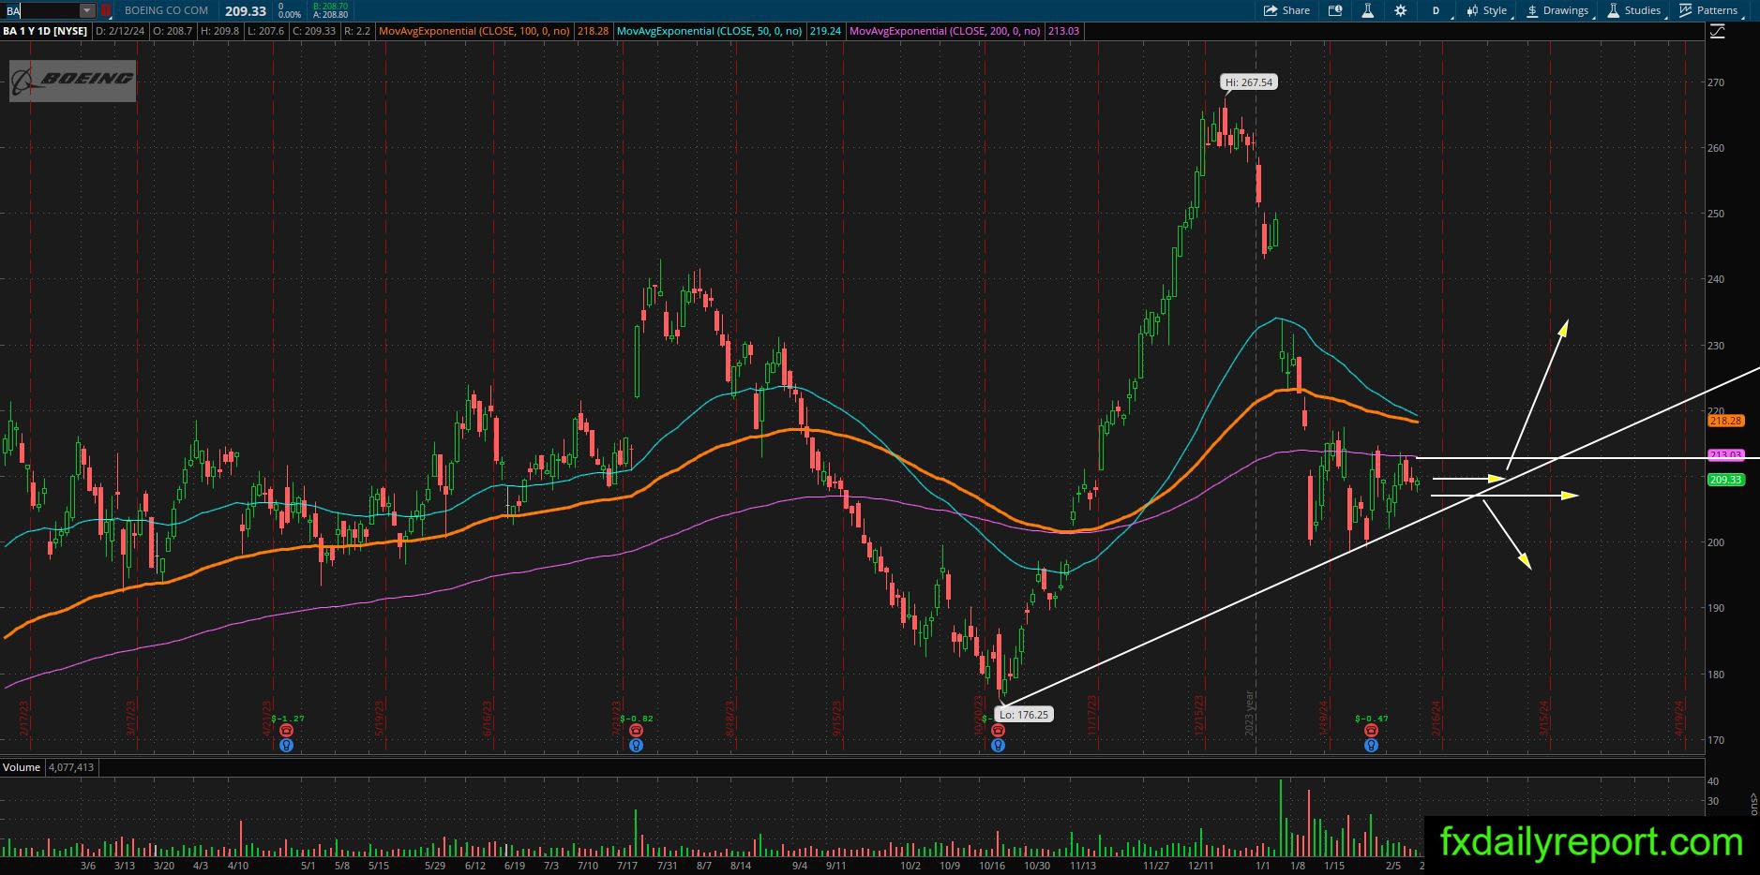The width and height of the screenshot is (1760, 875).
Task: Click the red phone icon under $-0.47
Action: 1371,731
